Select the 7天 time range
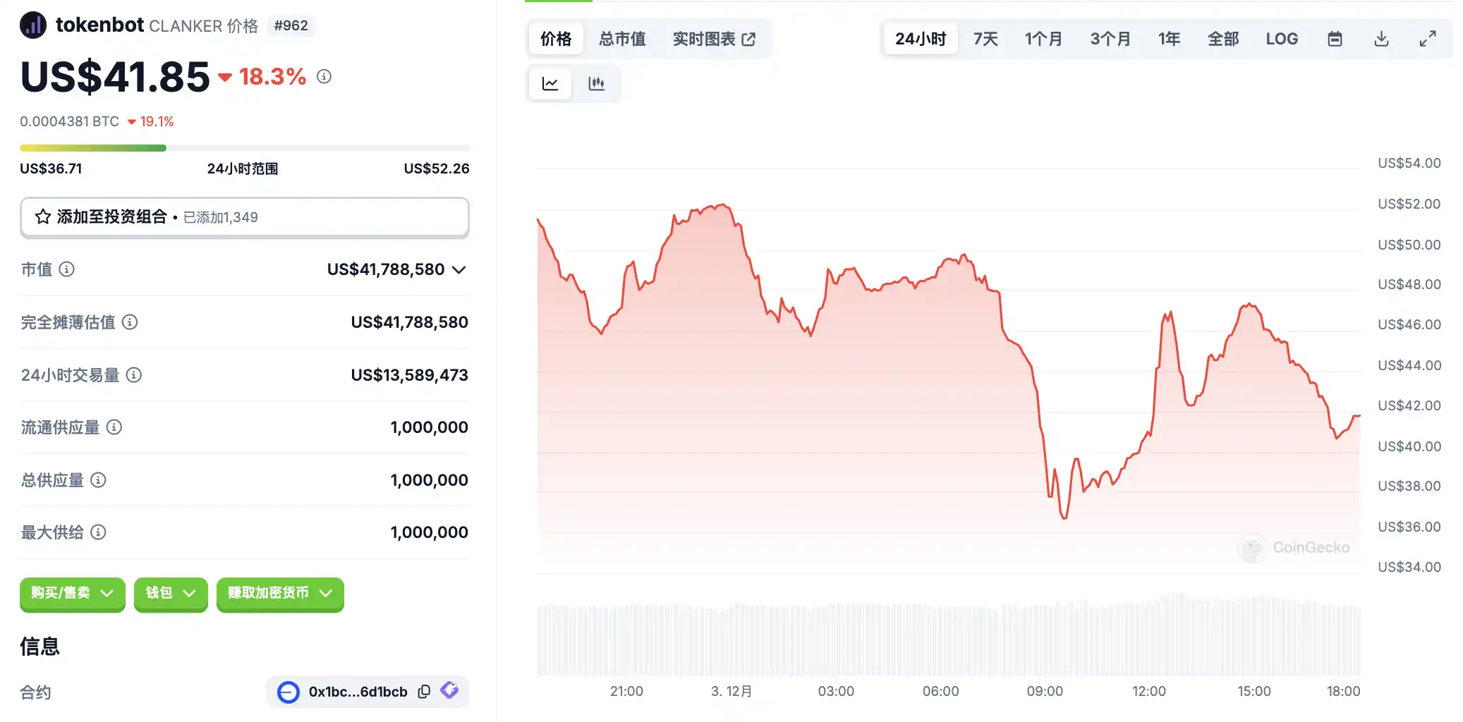The width and height of the screenshot is (1463, 722). point(985,39)
